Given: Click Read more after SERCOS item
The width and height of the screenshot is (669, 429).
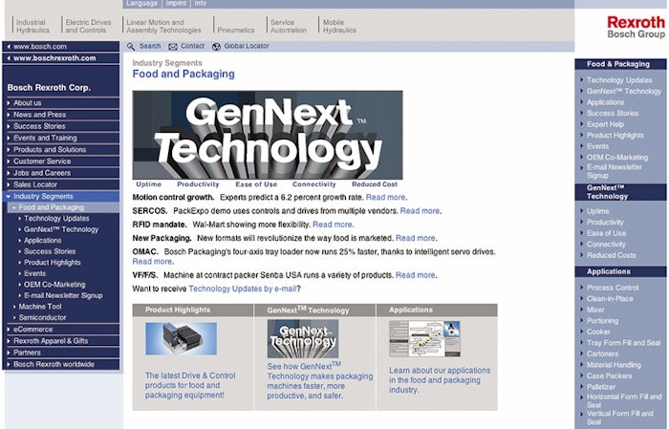Looking at the screenshot, I should pos(420,211).
